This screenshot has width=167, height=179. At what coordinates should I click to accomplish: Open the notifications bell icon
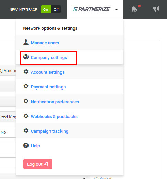(134, 9)
